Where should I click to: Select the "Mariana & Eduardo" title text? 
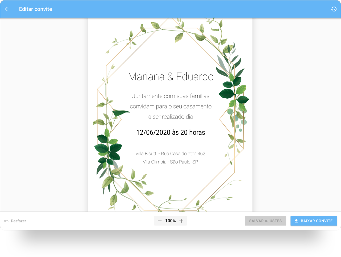171,77
